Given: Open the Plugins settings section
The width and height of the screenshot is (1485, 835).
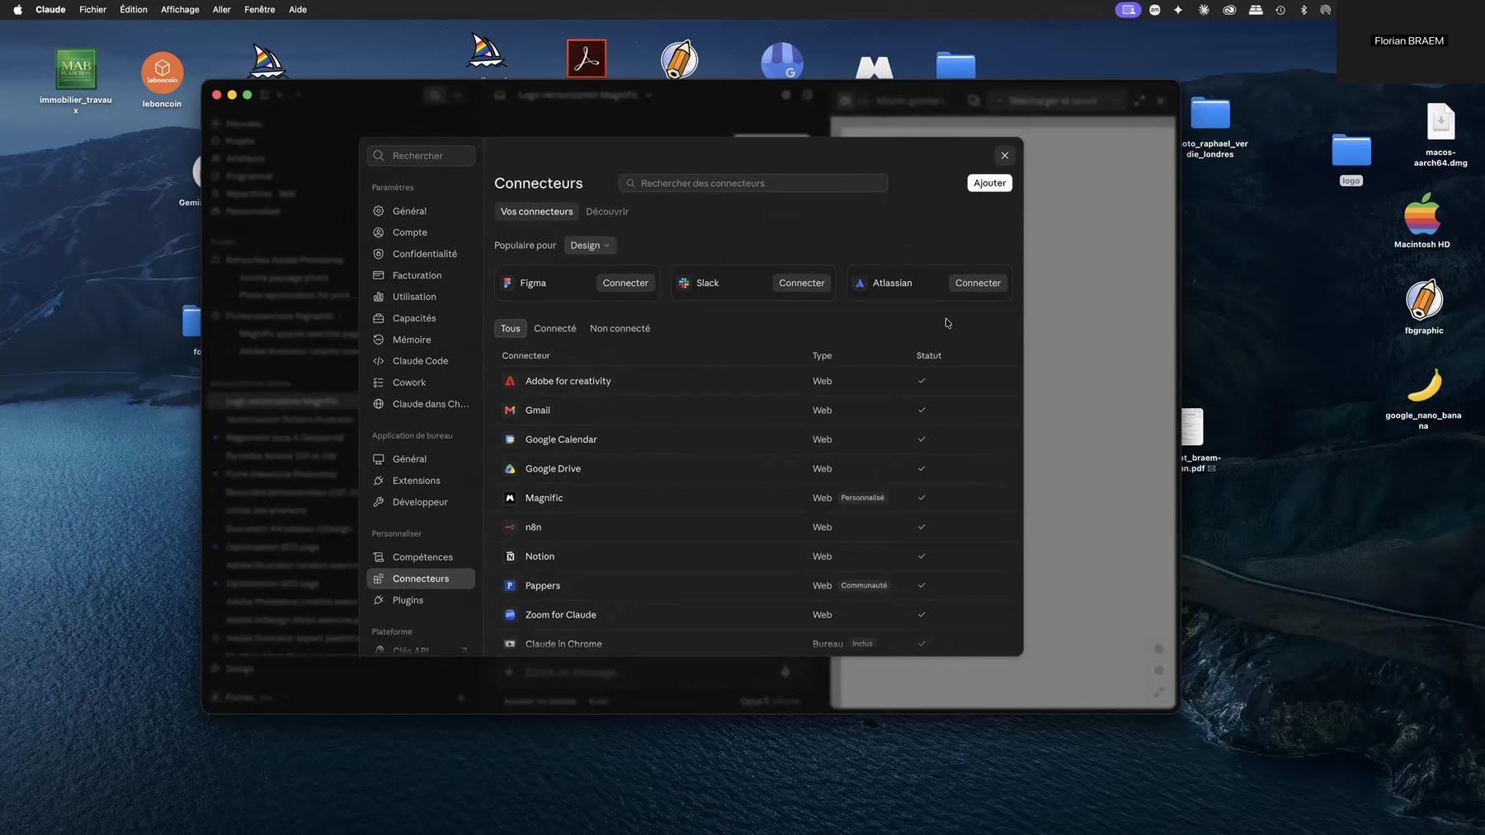Looking at the screenshot, I should (x=421, y=601).
